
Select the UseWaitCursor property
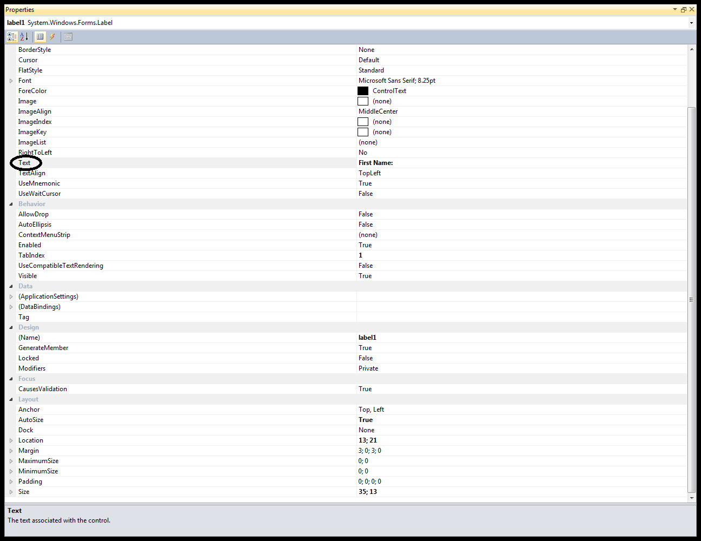click(39, 194)
